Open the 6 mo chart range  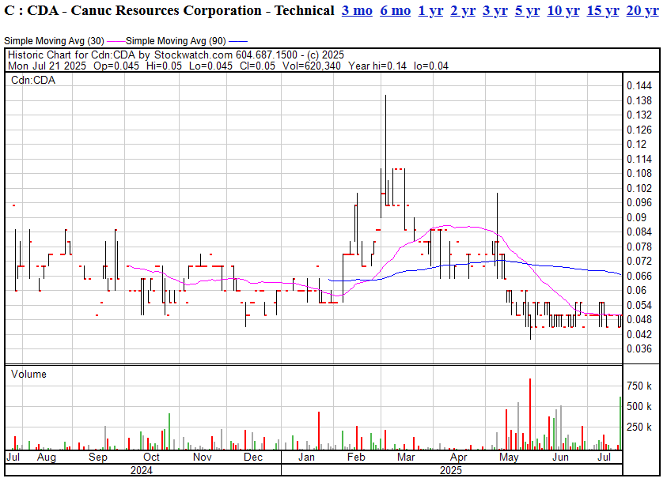pyautogui.click(x=395, y=10)
